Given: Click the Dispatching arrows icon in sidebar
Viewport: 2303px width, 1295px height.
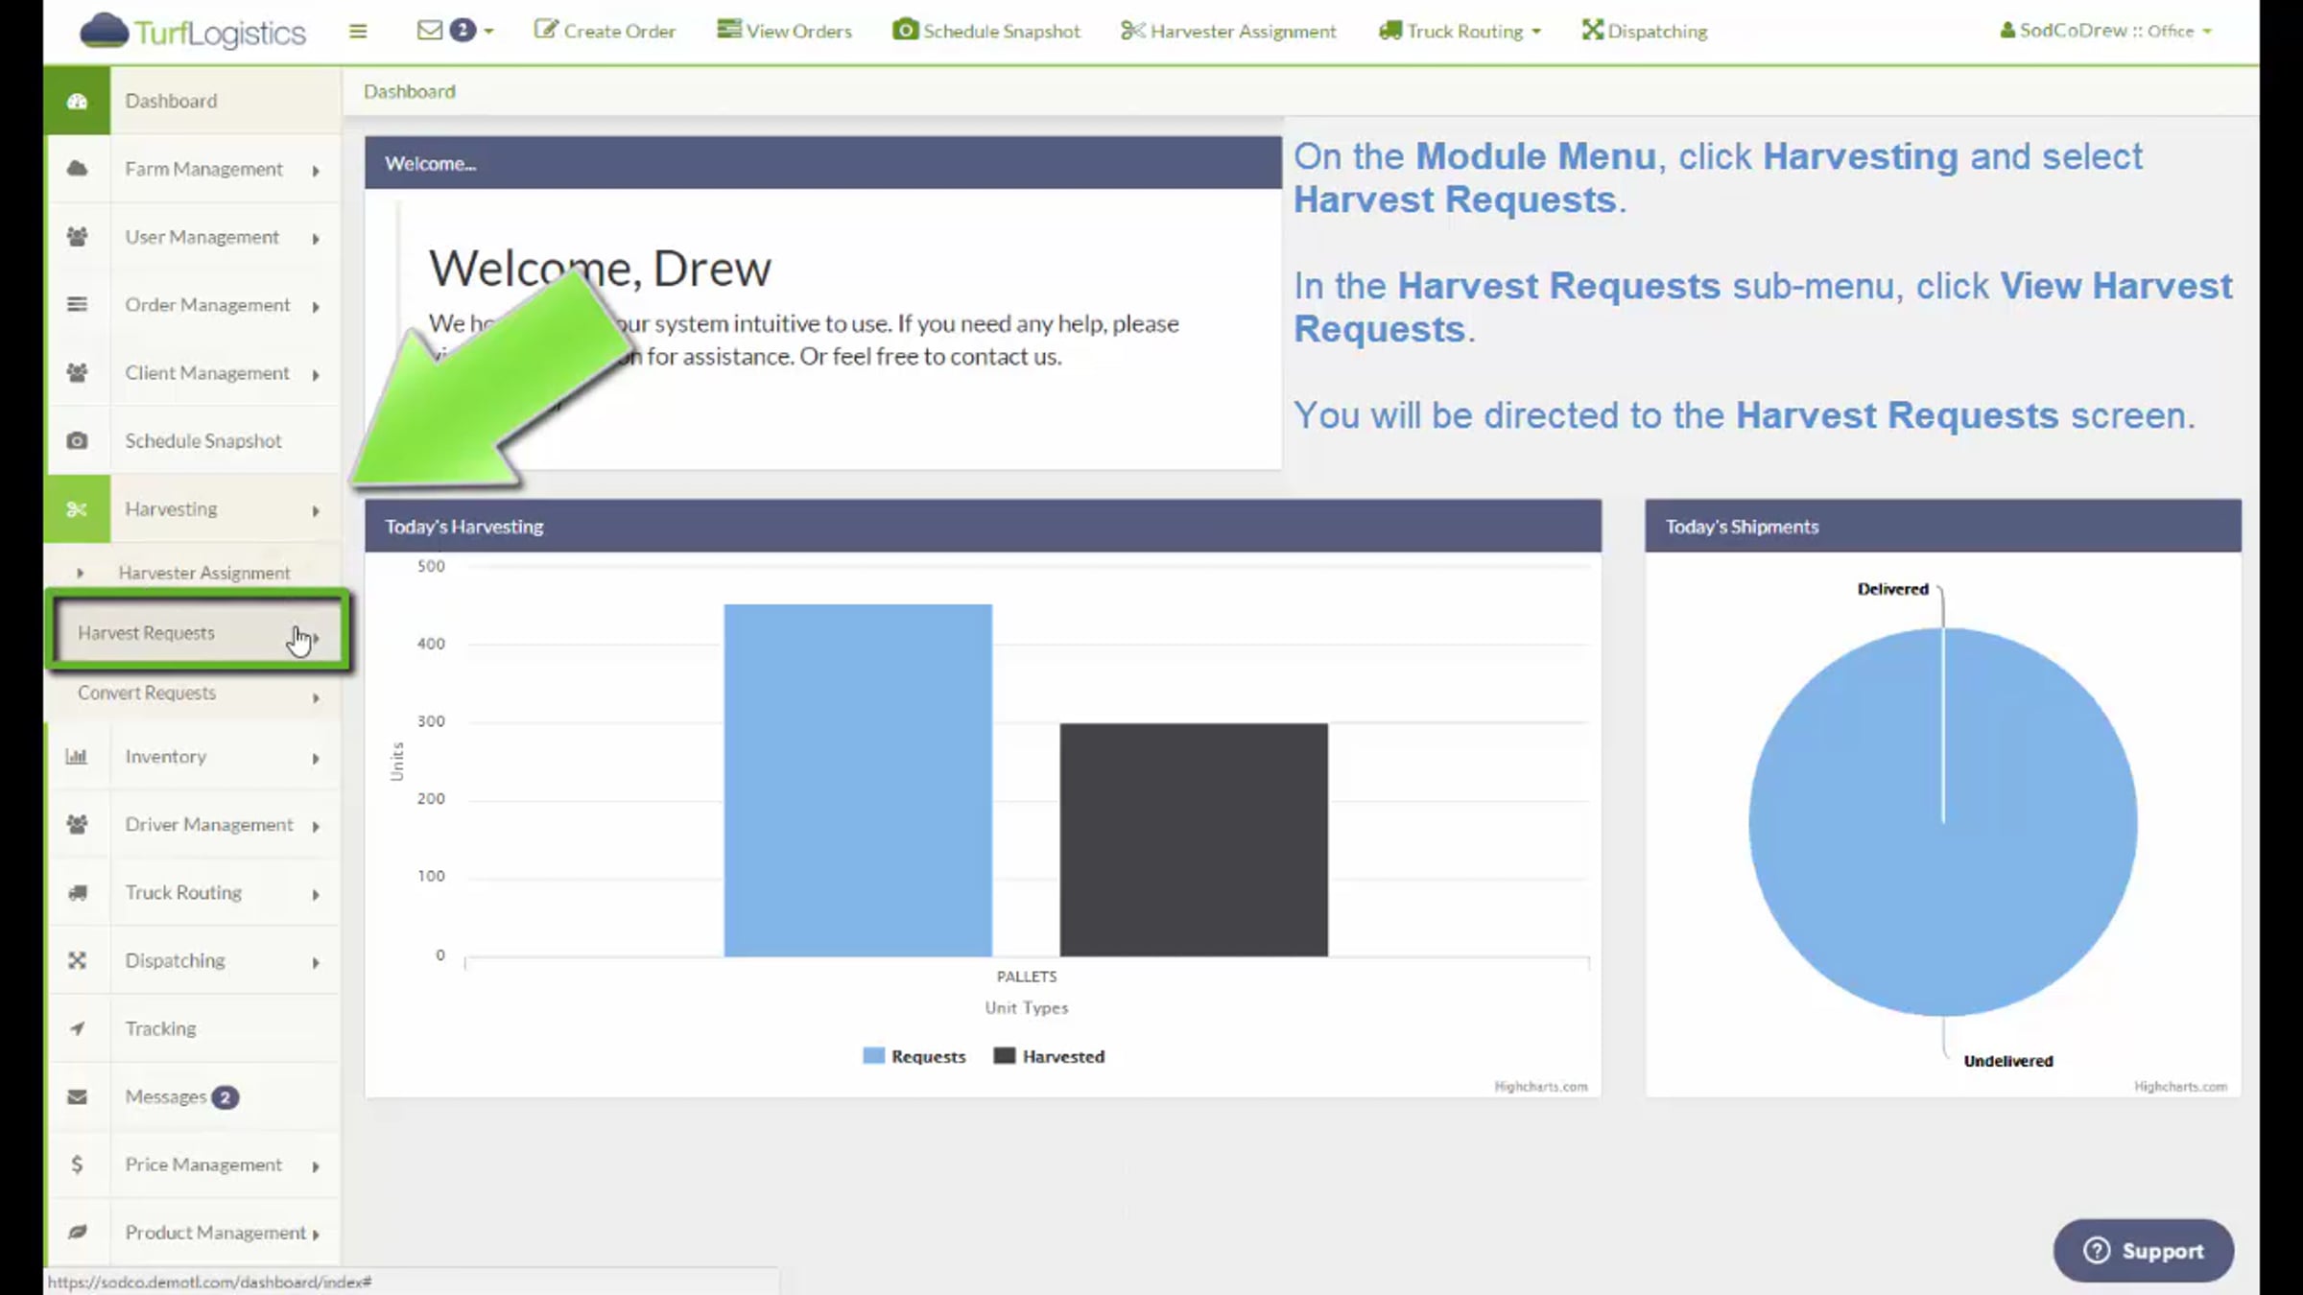Looking at the screenshot, I should [77, 961].
